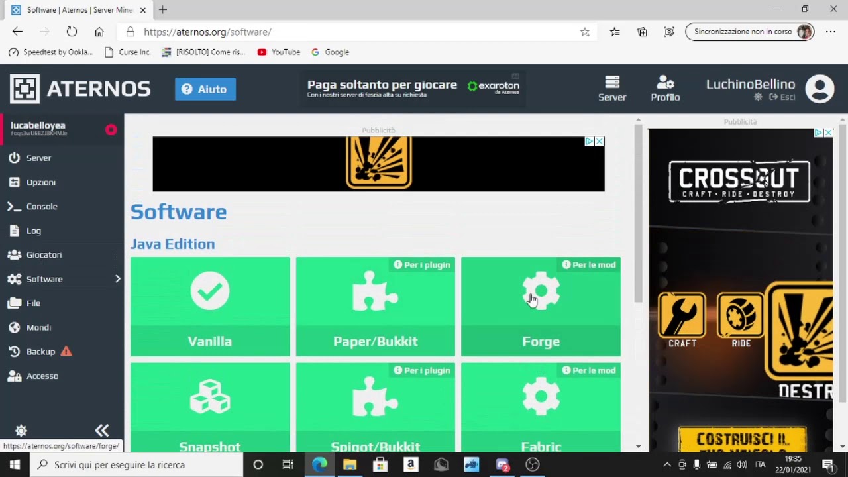The image size is (848, 477).
Task: Open Accesso in the sidebar
Action: coord(42,376)
